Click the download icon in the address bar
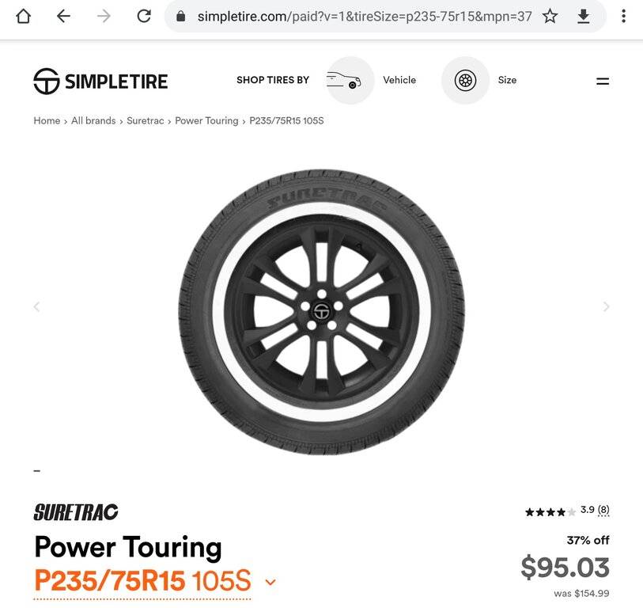 583,17
